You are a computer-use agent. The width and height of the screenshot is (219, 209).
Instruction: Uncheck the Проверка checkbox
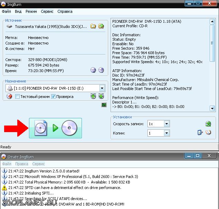tap(53, 97)
